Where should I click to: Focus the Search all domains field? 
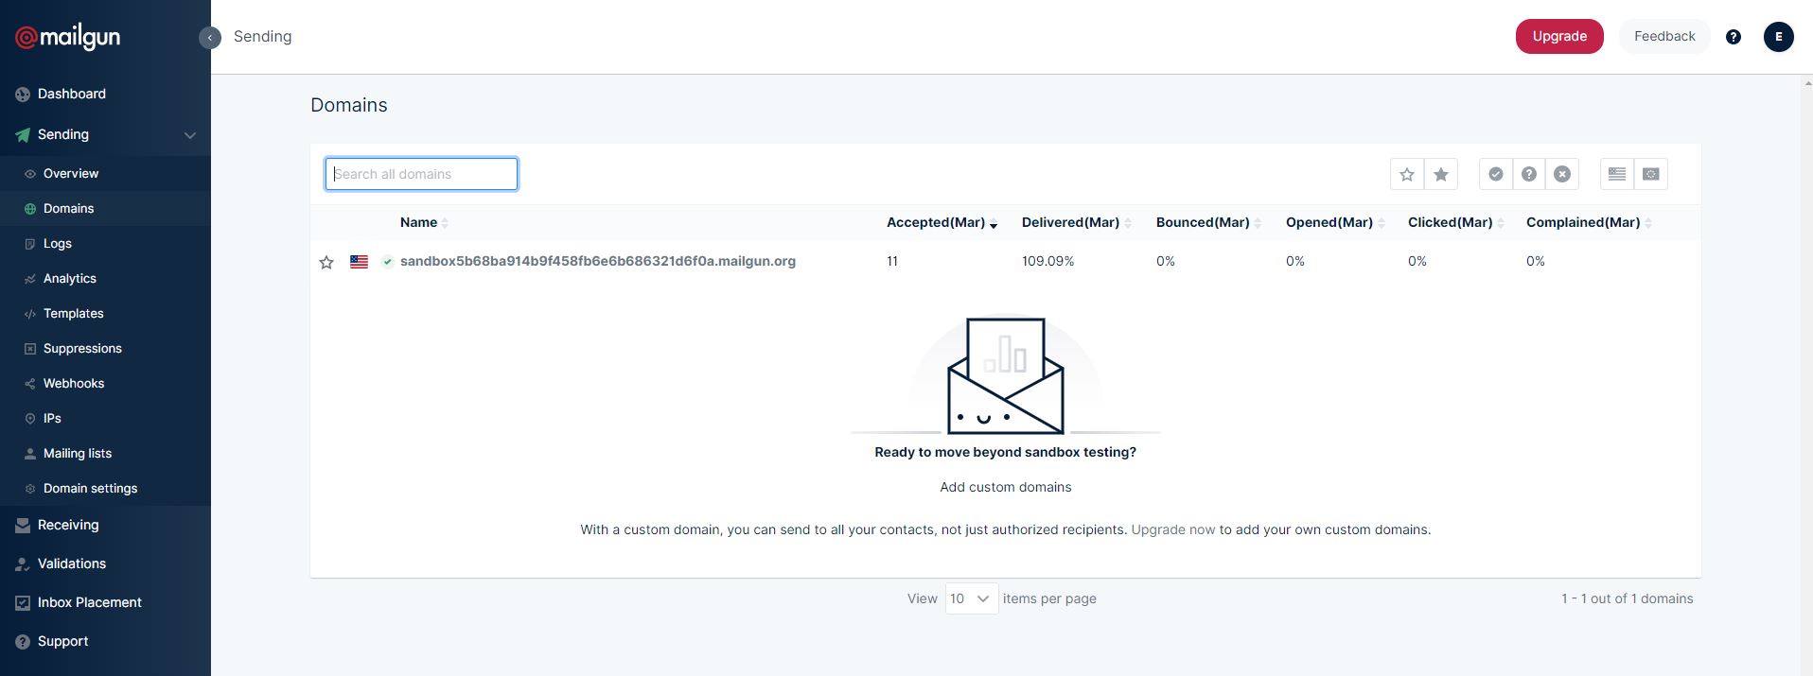(421, 174)
